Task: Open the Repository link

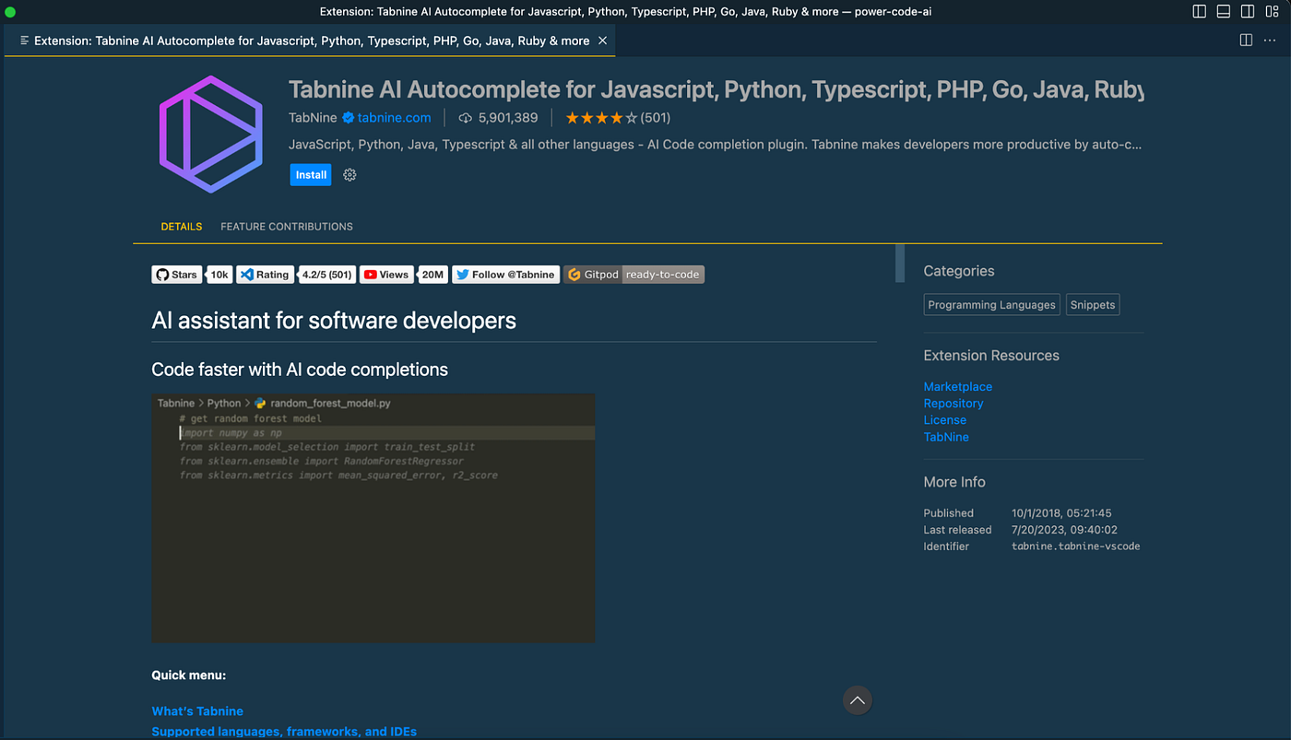Action: [953, 404]
